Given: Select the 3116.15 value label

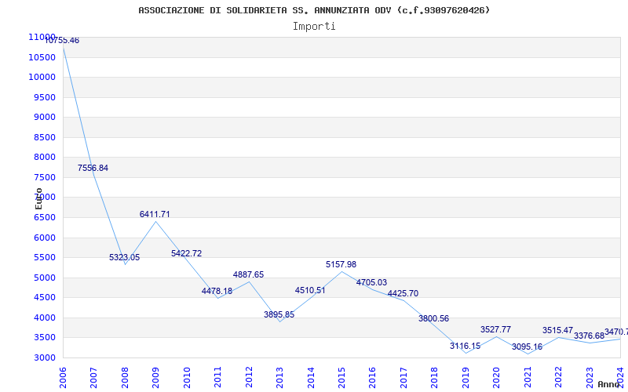Looking at the screenshot, I should click(465, 346).
